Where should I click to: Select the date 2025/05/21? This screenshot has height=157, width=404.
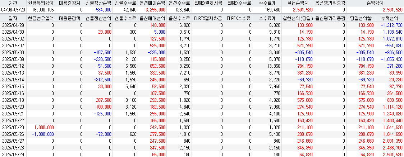(13, 114)
